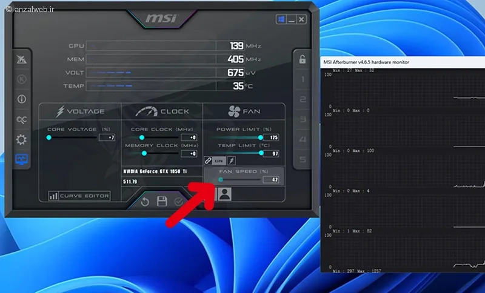Click the Core Clock MHz value field

[189, 137]
